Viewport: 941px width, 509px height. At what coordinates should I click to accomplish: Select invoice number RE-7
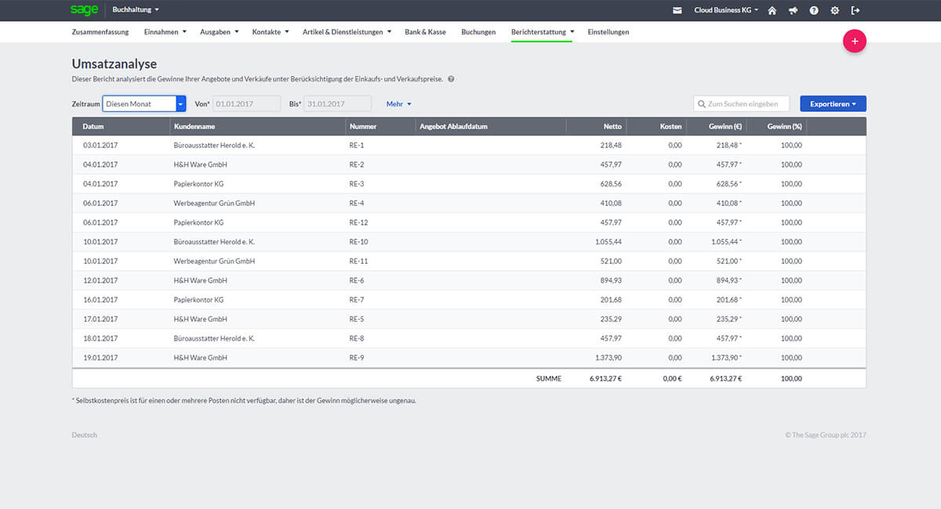(x=357, y=300)
